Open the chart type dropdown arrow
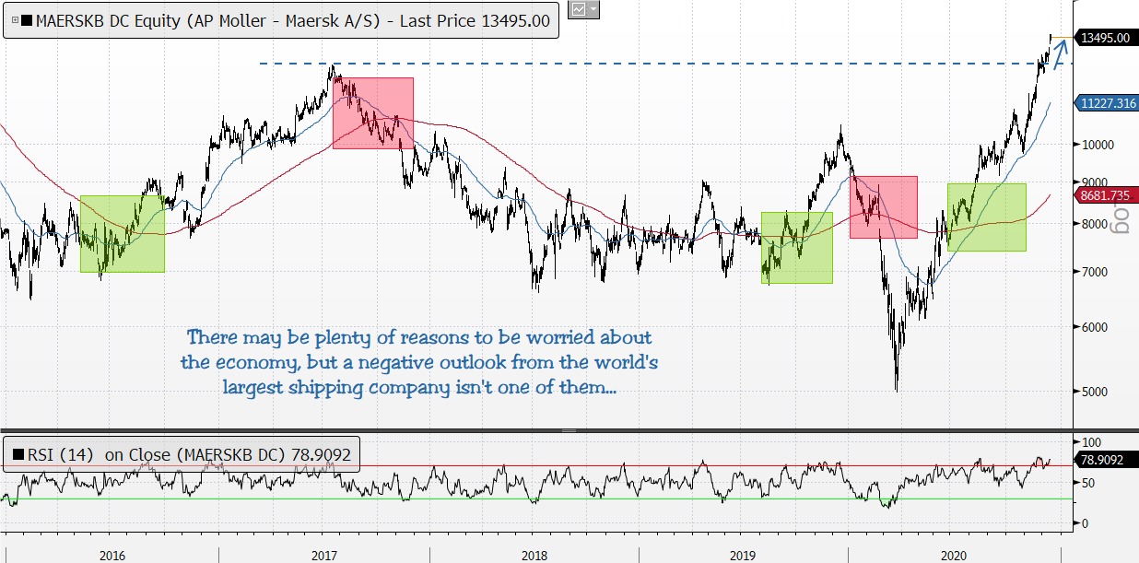This screenshot has width=1139, height=563. 593,9
